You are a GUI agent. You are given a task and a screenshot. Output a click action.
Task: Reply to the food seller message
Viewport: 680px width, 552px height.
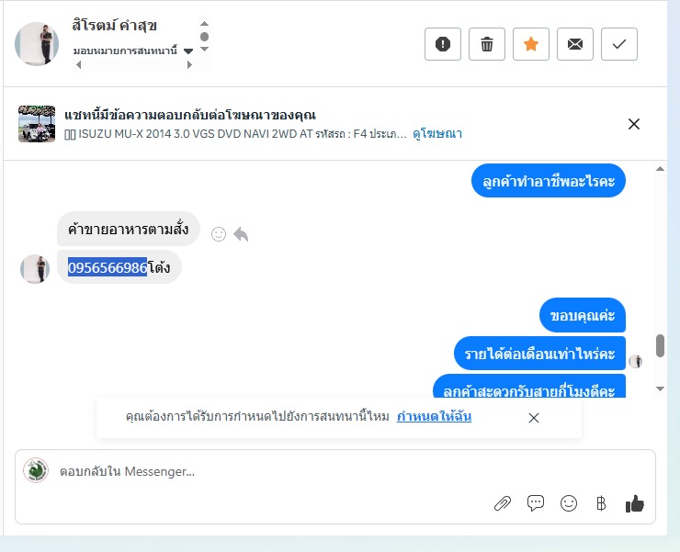tap(241, 234)
